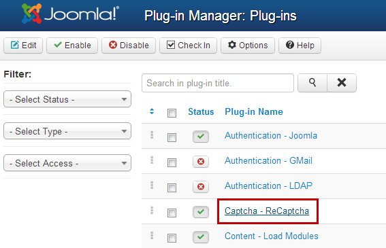Viewport: 386px width, 248px height.
Task: Clear the search with the X button
Action: [342, 83]
